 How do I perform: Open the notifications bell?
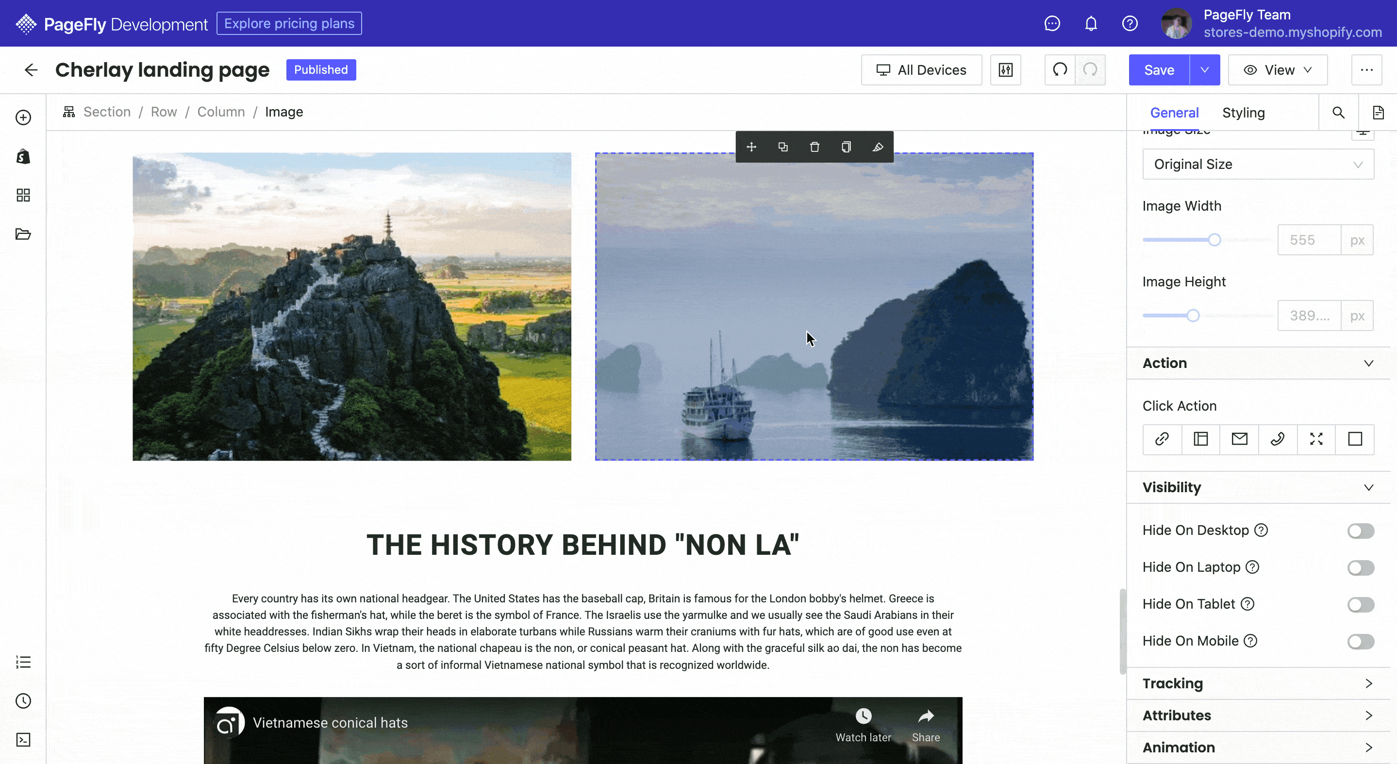1091,23
